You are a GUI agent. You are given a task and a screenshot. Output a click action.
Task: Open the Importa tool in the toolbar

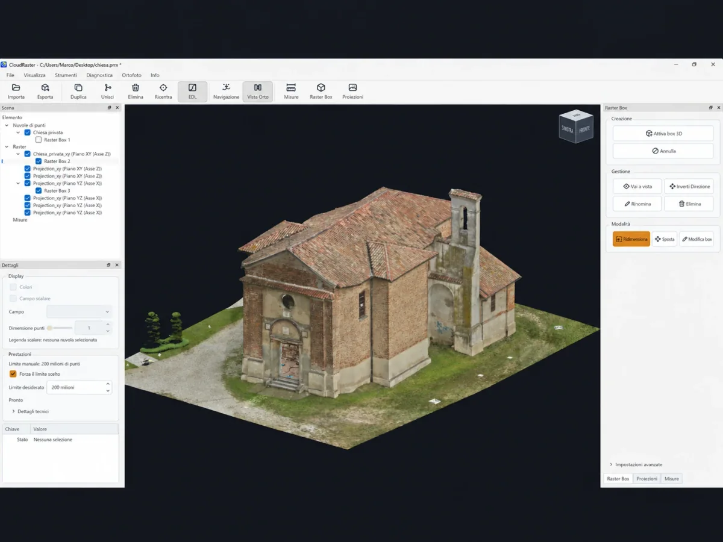tap(16, 92)
